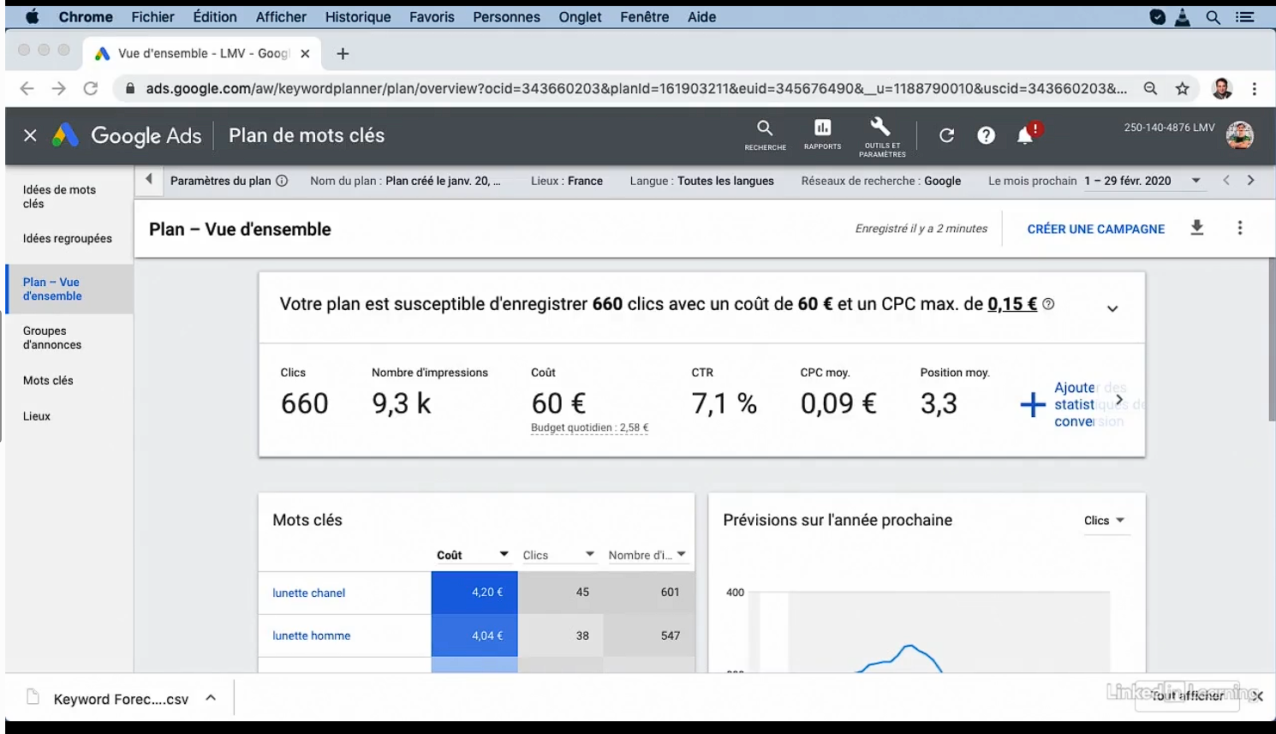Open the Coût column dropdown in Mots clés
Image resolution: width=1276 pixels, height=734 pixels.
[x=504, y=555]
